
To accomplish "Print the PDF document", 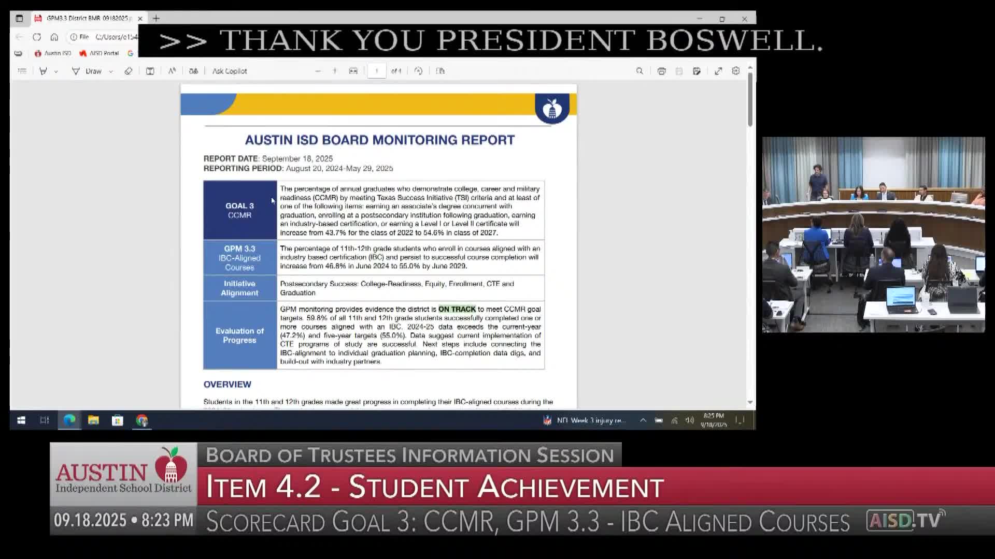I will tap(661, 71).
